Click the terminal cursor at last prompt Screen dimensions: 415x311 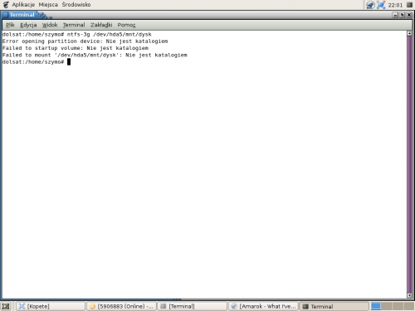pos(69,62)
